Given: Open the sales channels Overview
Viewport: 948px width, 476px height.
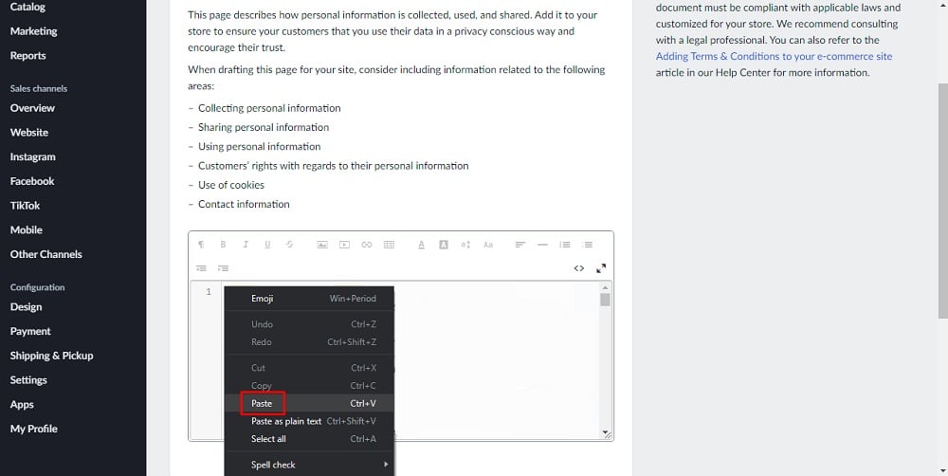Looking at the screenshot, I should 32,108.
